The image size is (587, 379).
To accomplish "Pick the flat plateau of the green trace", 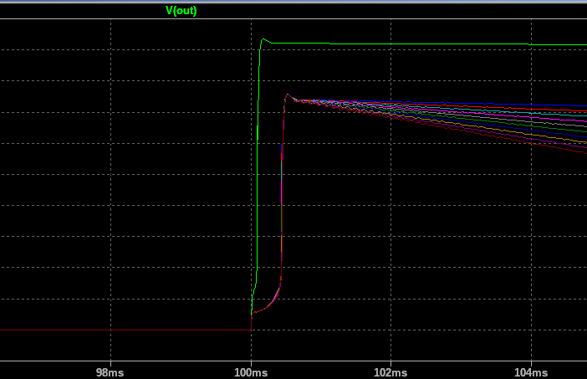I will [418, 44].
